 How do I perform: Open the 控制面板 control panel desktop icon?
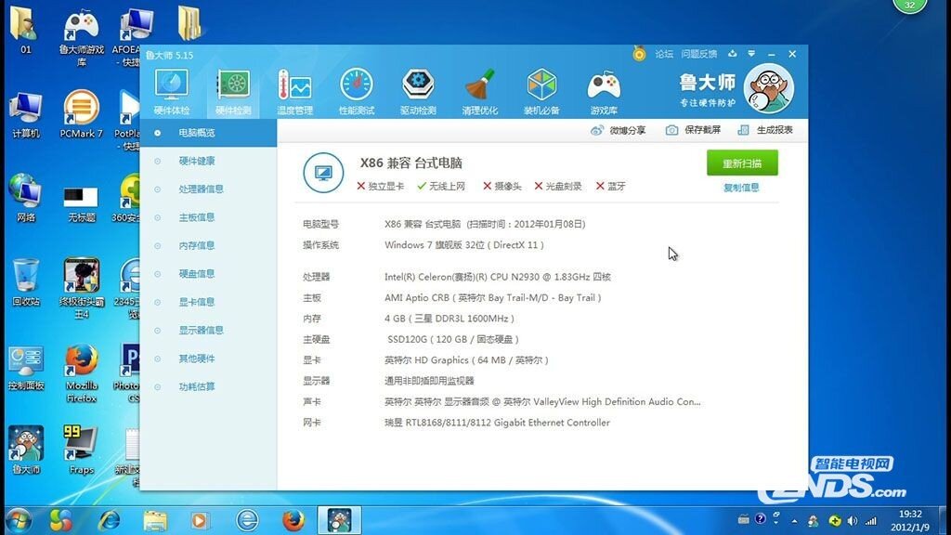(26, 368)
